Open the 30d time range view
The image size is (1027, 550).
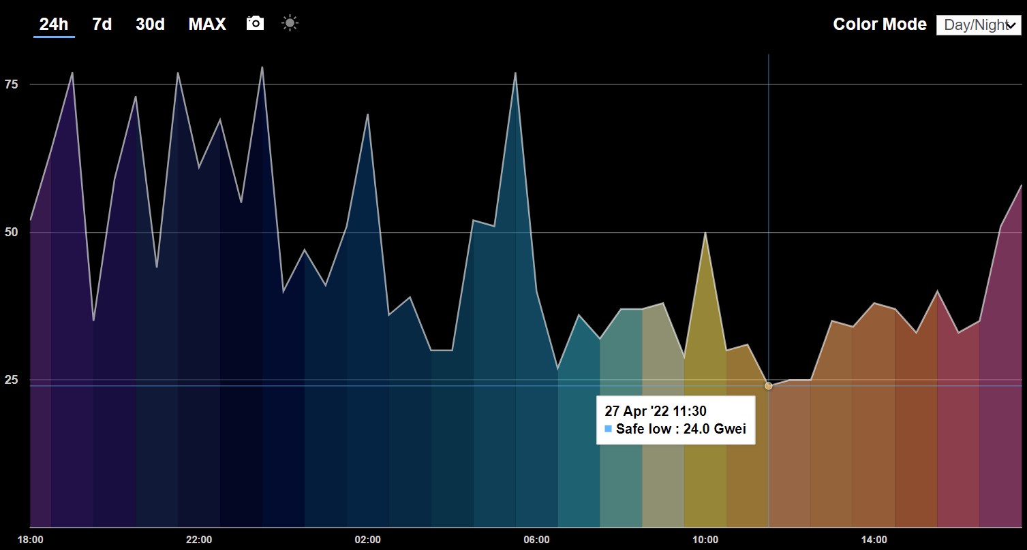(x=150, y=25)
